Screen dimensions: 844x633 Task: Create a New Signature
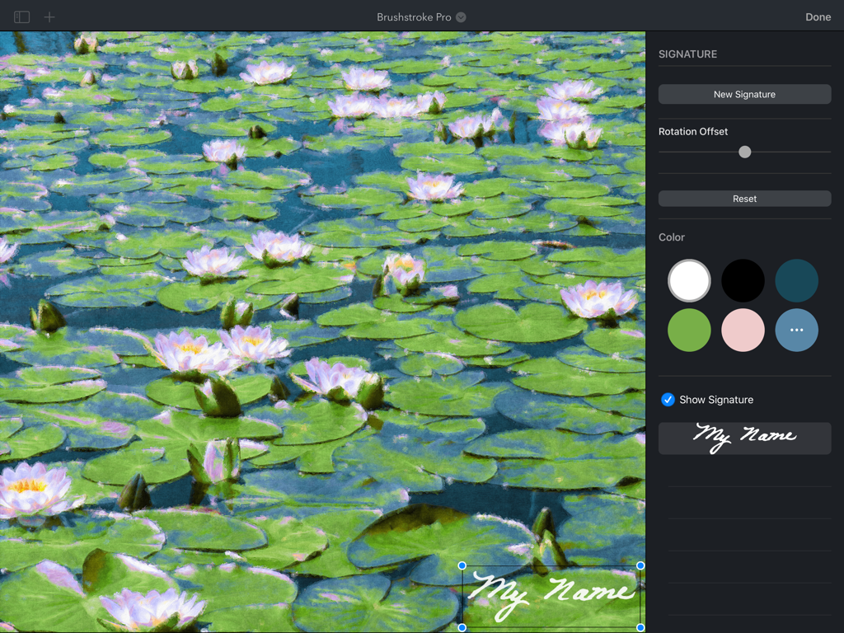744,94
